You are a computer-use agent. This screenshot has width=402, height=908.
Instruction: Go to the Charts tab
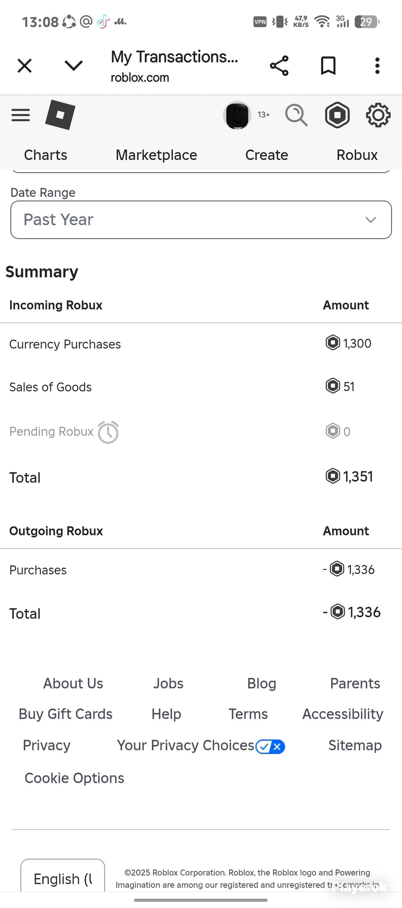click(x=45, y=155)
